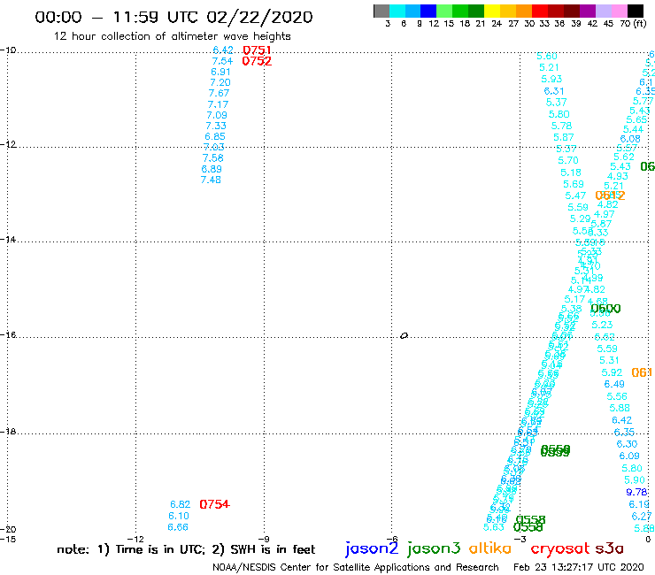This screenshot has height=575, width=655.
Task: Click the wave height value '6.91'
Action: click(x=220, y=72)
